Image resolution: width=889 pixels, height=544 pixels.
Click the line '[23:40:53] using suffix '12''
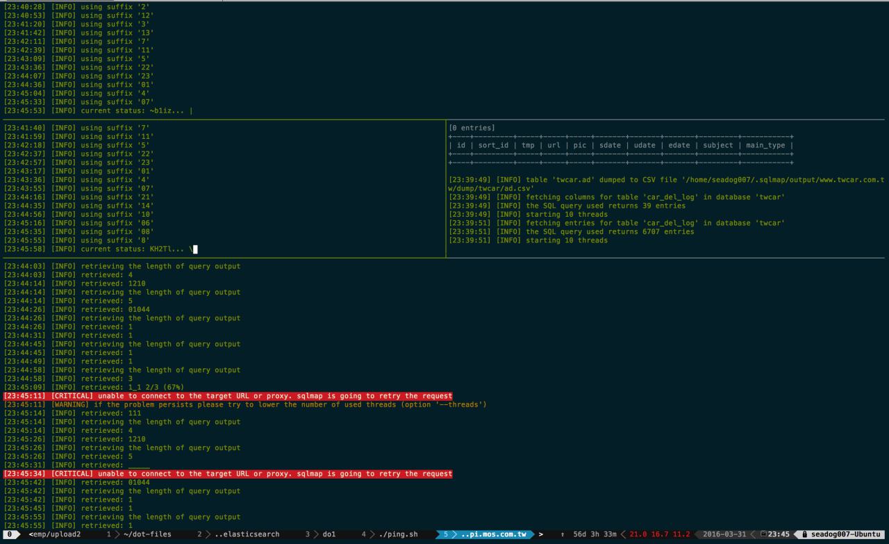click(x=78, y=15)
